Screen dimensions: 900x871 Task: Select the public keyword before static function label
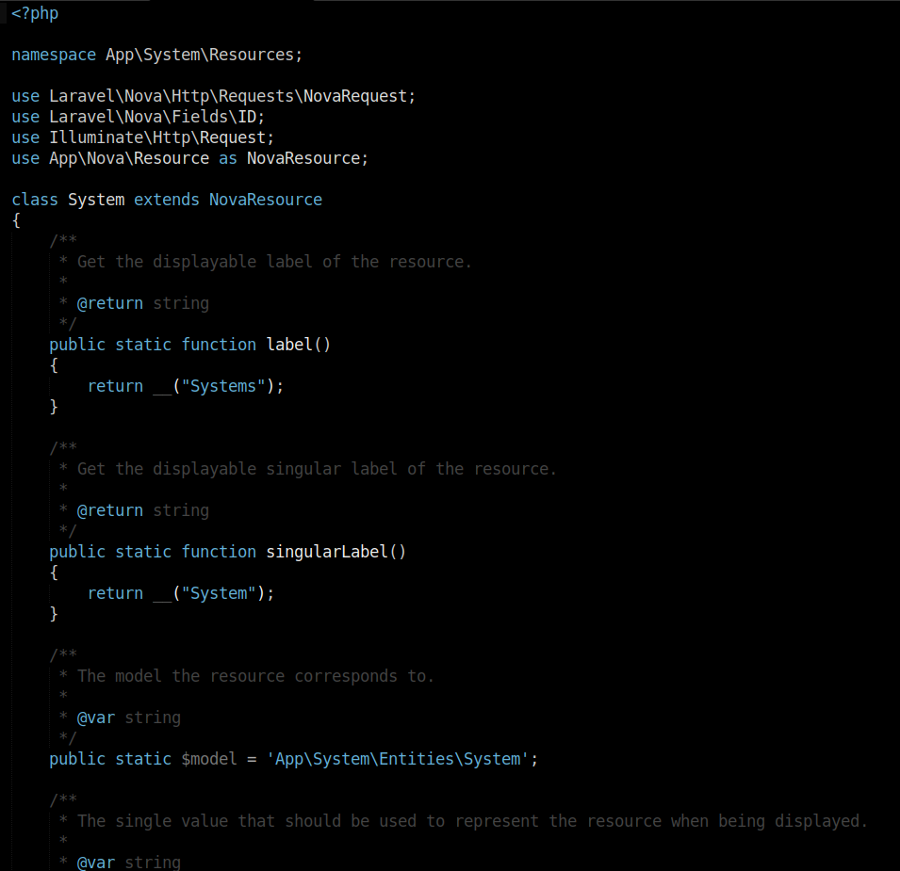click(x=77, y=344)
